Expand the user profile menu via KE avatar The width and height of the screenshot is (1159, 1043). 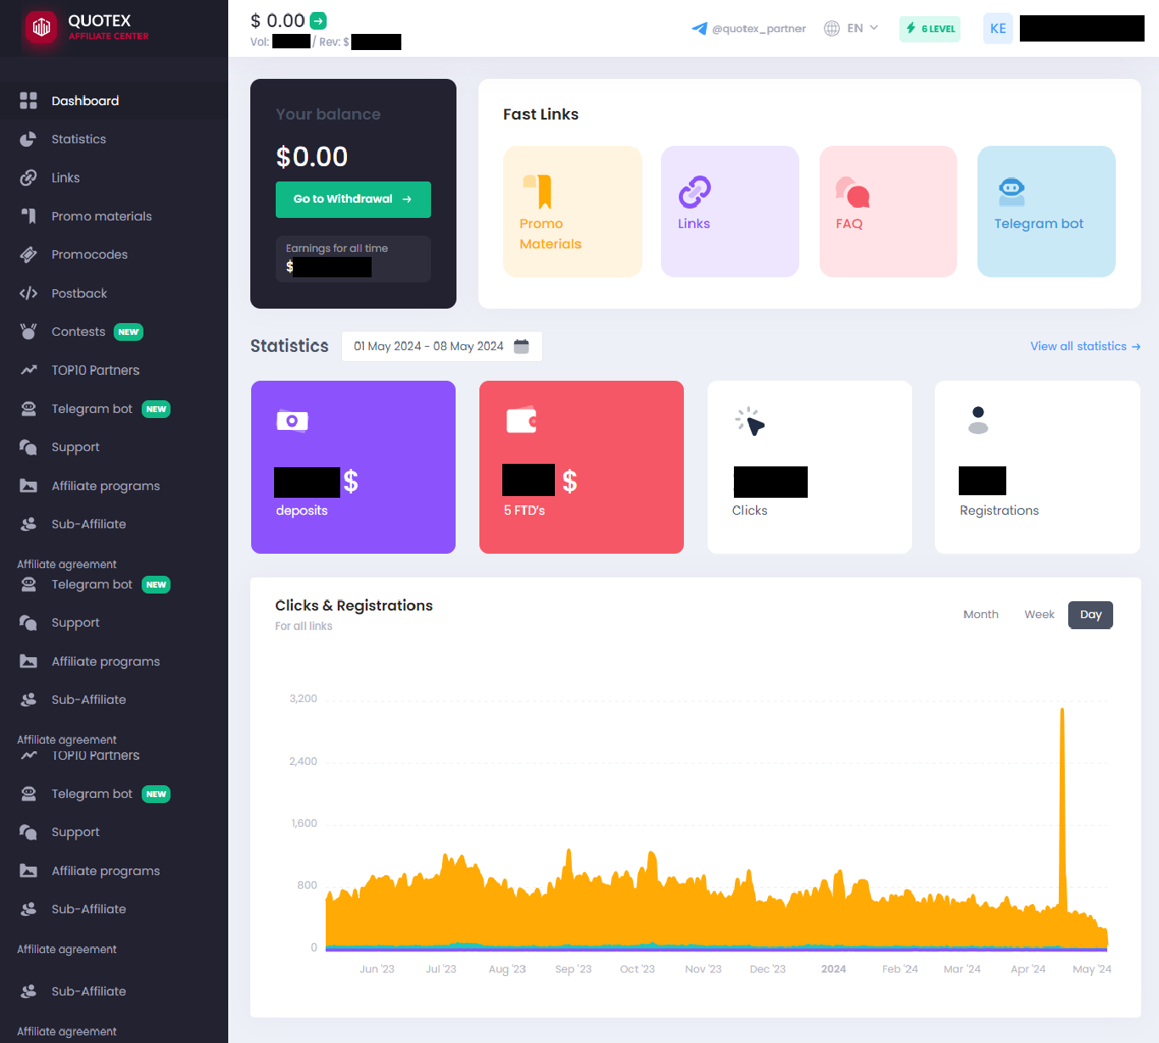(998, 28)
